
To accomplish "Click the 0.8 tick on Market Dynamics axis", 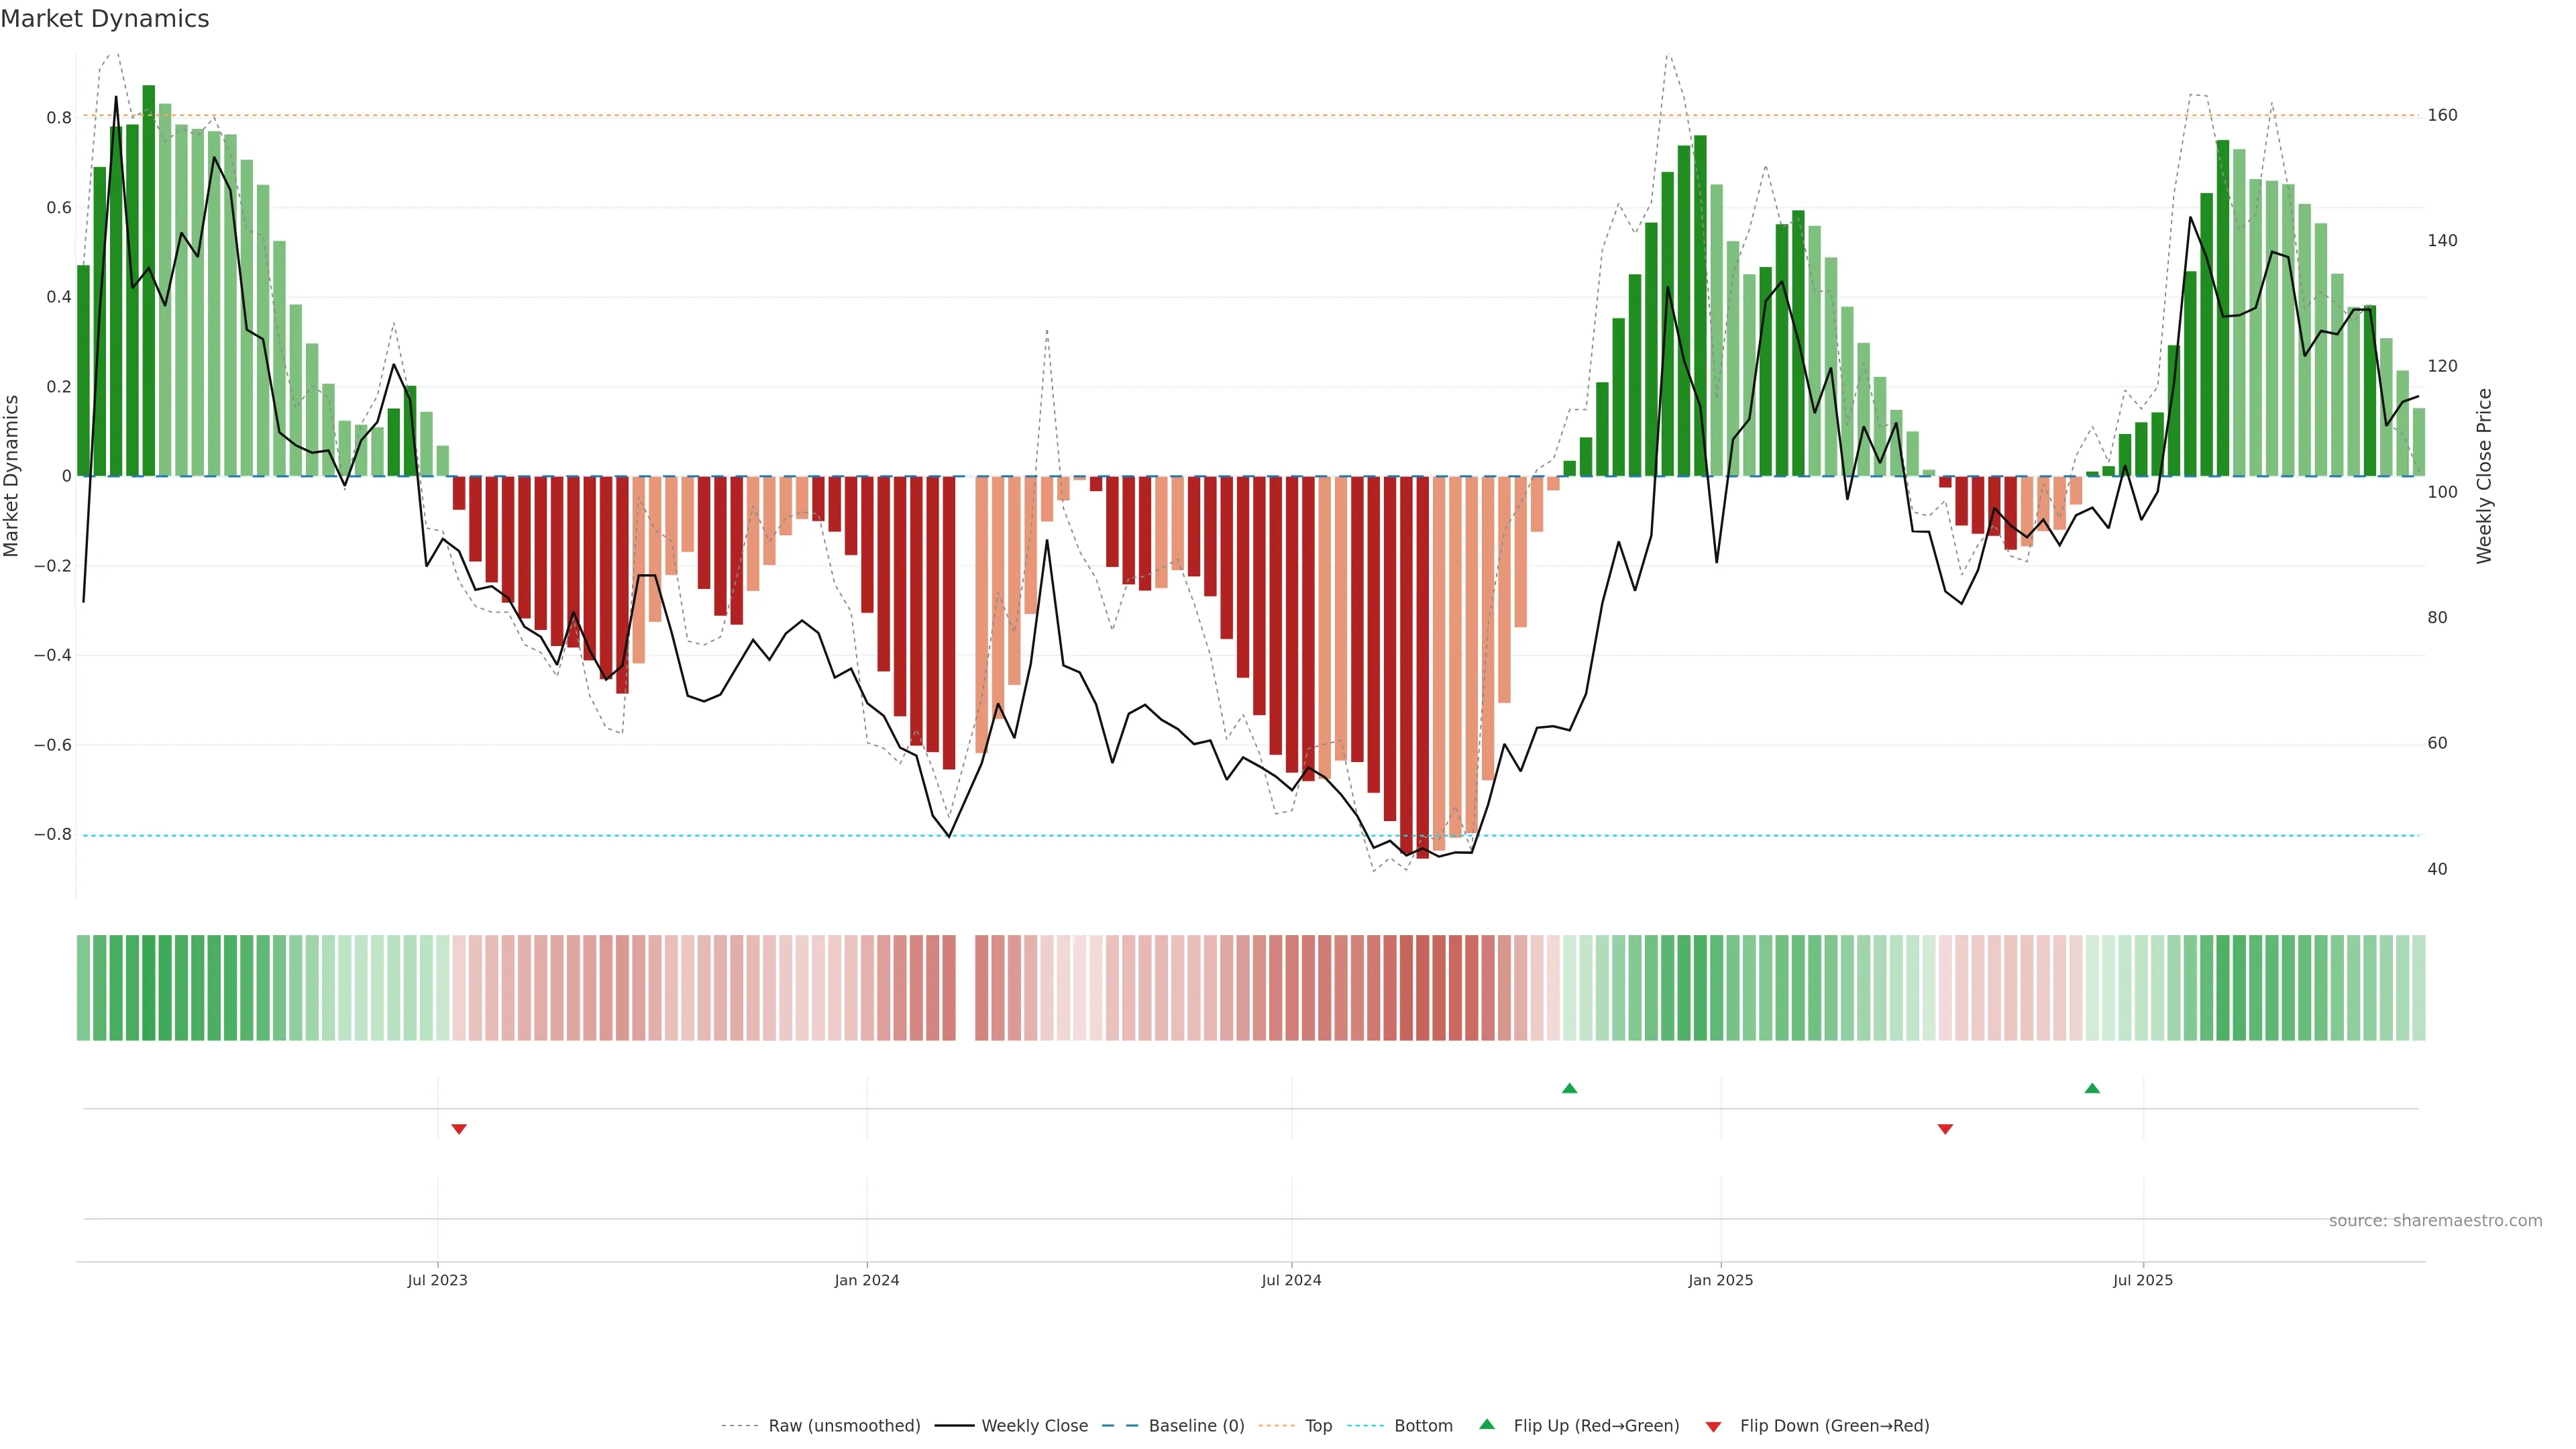I will [59, 118].
